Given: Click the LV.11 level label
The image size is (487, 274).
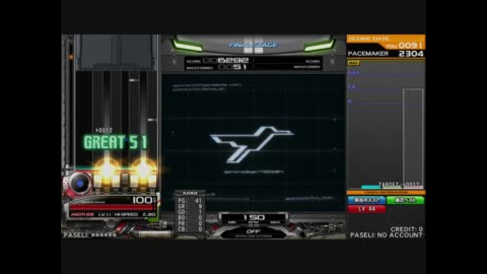Looking at the screenshot, I should click(105, 215).
